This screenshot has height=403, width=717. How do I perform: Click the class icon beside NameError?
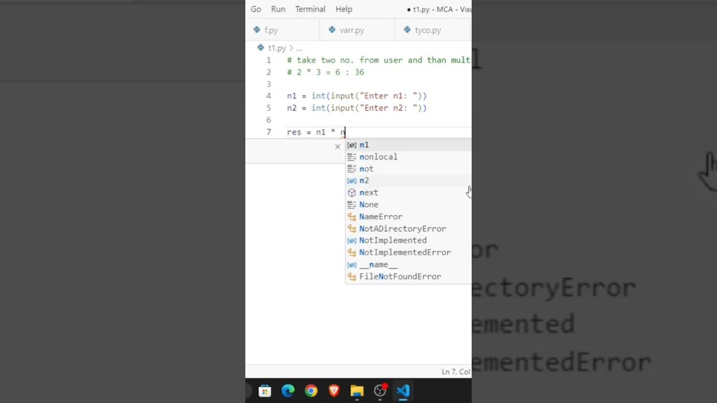coord(352,217)
